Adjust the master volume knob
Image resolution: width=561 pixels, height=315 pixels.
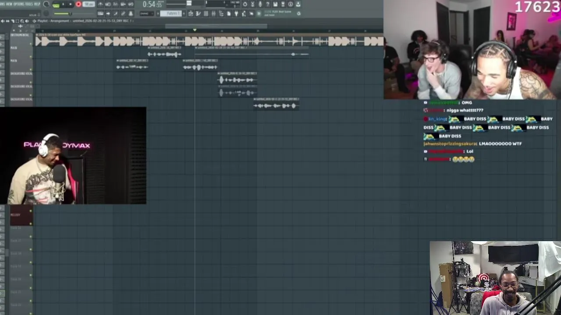click(x=46, y=4)
